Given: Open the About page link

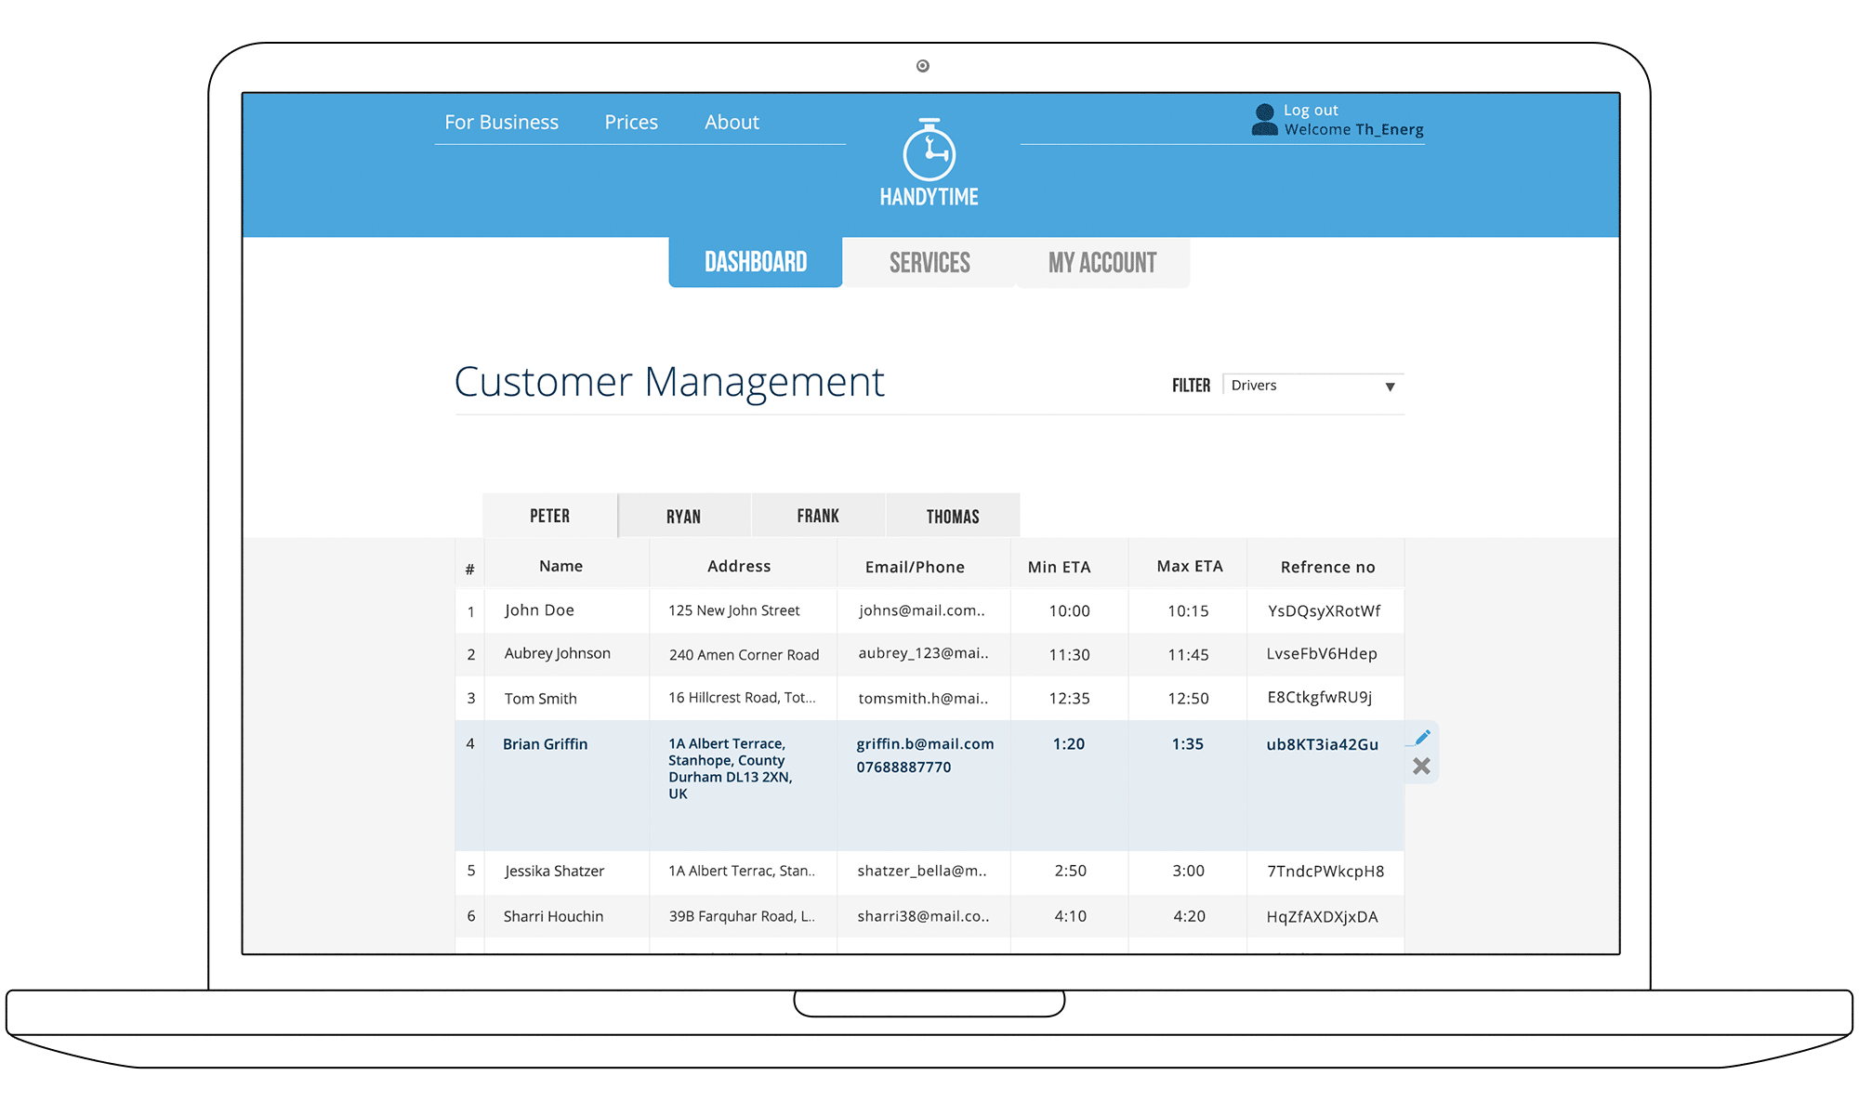Looking at the screenshot, I should [x=732, y=122].
